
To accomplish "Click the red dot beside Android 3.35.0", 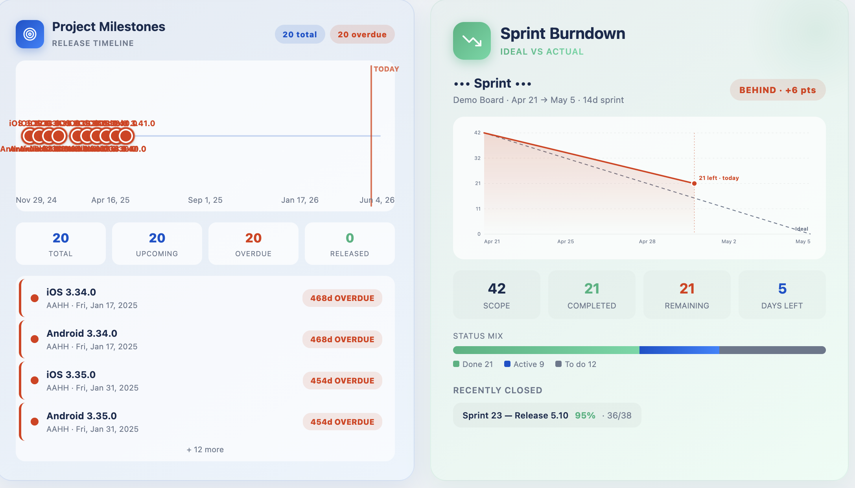I will pos(35,422).
